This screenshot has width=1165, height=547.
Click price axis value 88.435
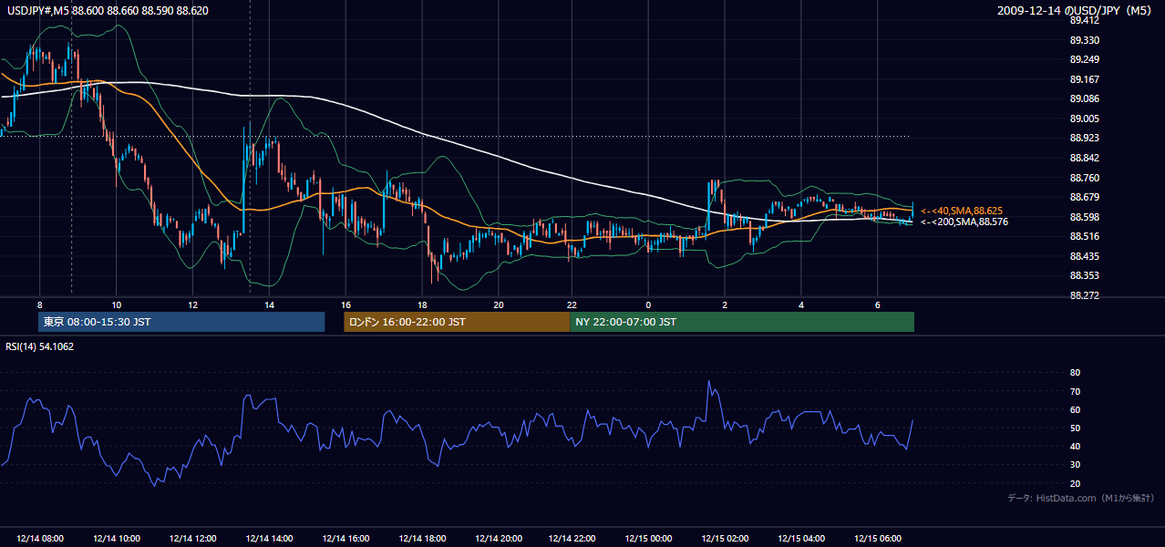pos(1084,256)
